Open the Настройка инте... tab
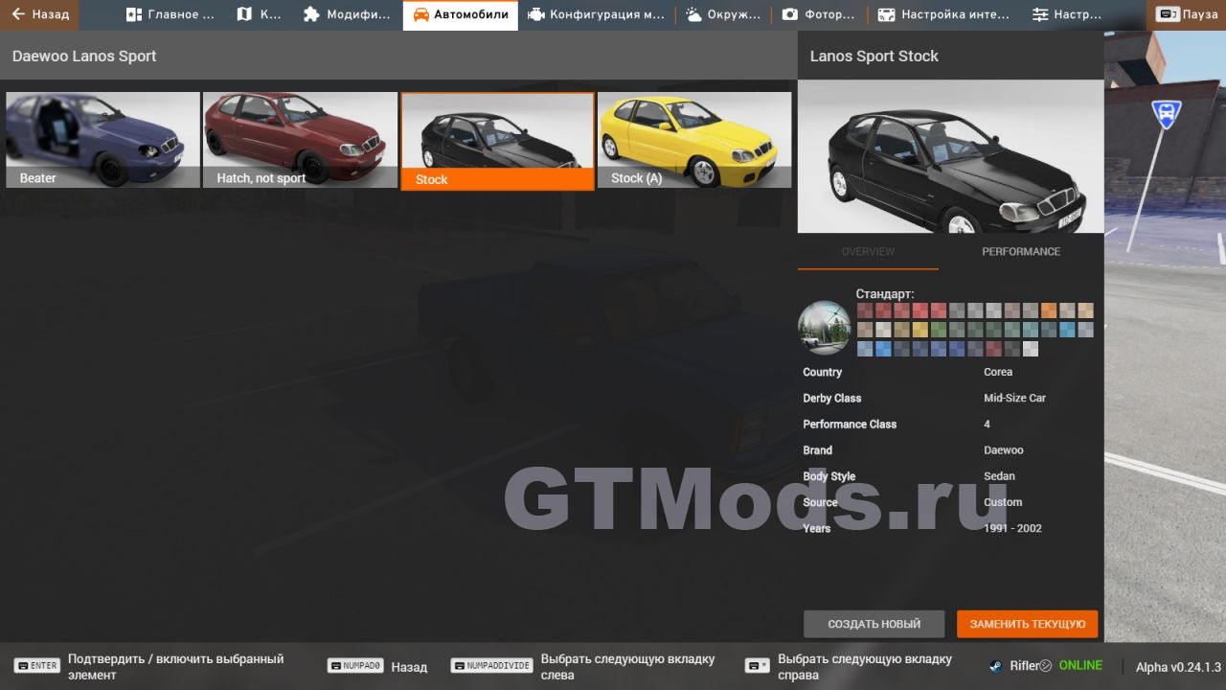Screen dimensions: 1226x690 [x=943, y=14]
